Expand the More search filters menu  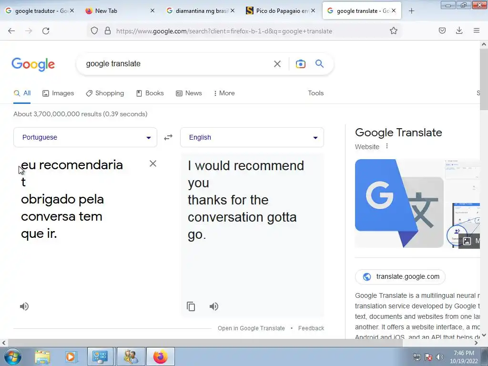point(224,93)
